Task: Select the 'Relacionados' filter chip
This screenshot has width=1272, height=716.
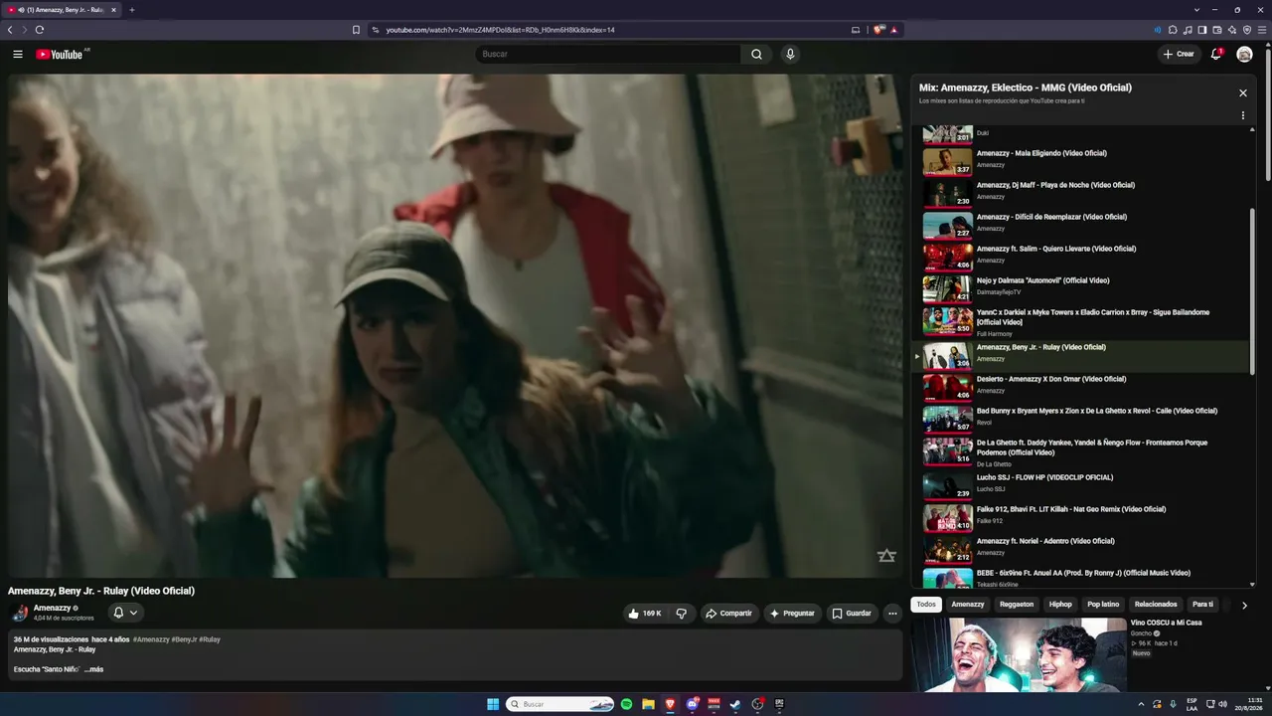Action: [x=1156, y=605]
